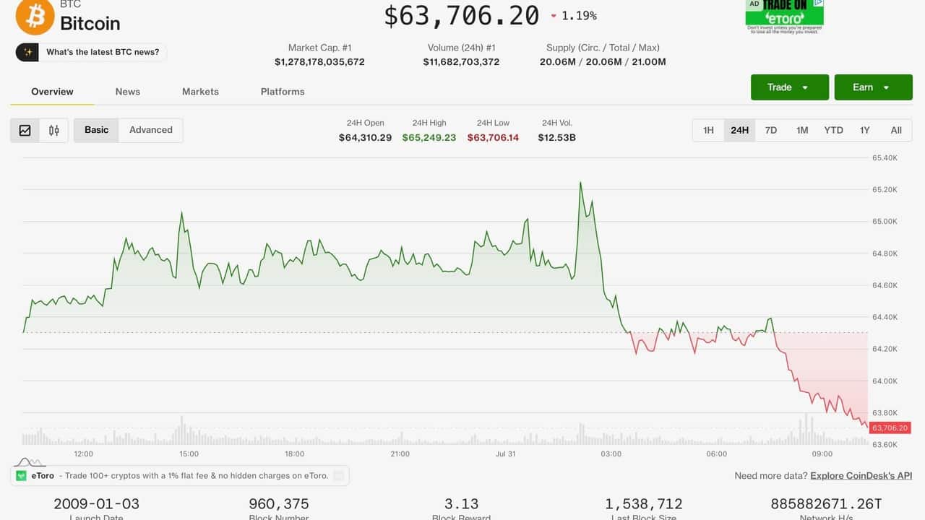925x520 pixels.
Task: Click the block number 960,375
Action: click(x=279, y=503)
